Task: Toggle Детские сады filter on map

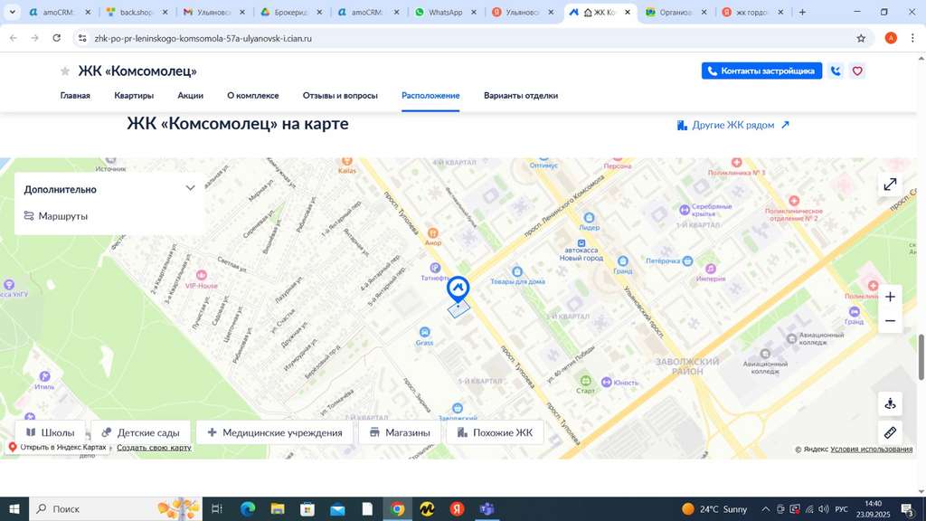Action: [x=140, y=432]
